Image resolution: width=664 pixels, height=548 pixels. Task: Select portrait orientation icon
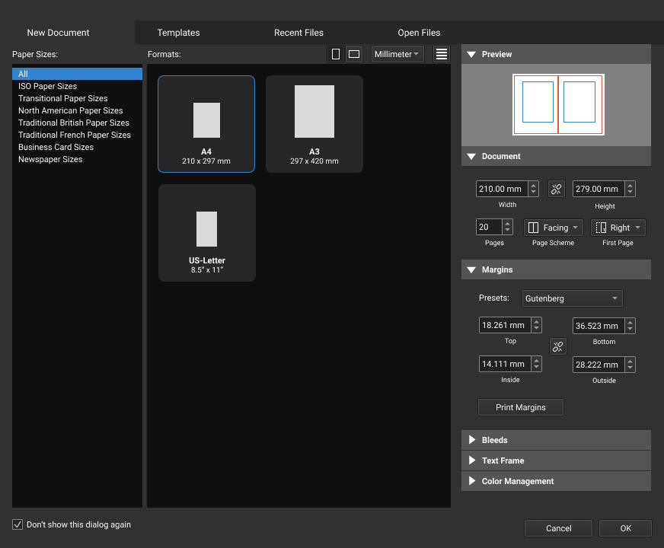pyautogui.click(x=336, y=54)
